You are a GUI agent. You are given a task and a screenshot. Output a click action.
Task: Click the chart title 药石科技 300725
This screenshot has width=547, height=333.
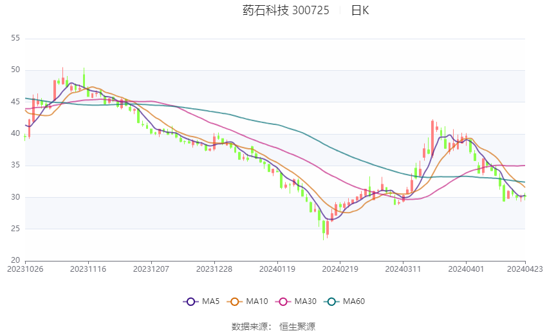(x=286, y=10)
